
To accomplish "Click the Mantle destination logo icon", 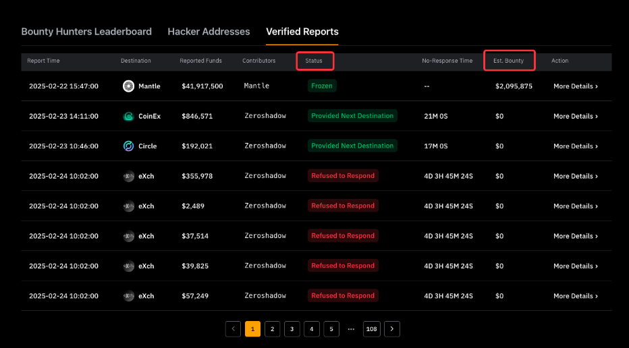I will (x=128, y=86).
